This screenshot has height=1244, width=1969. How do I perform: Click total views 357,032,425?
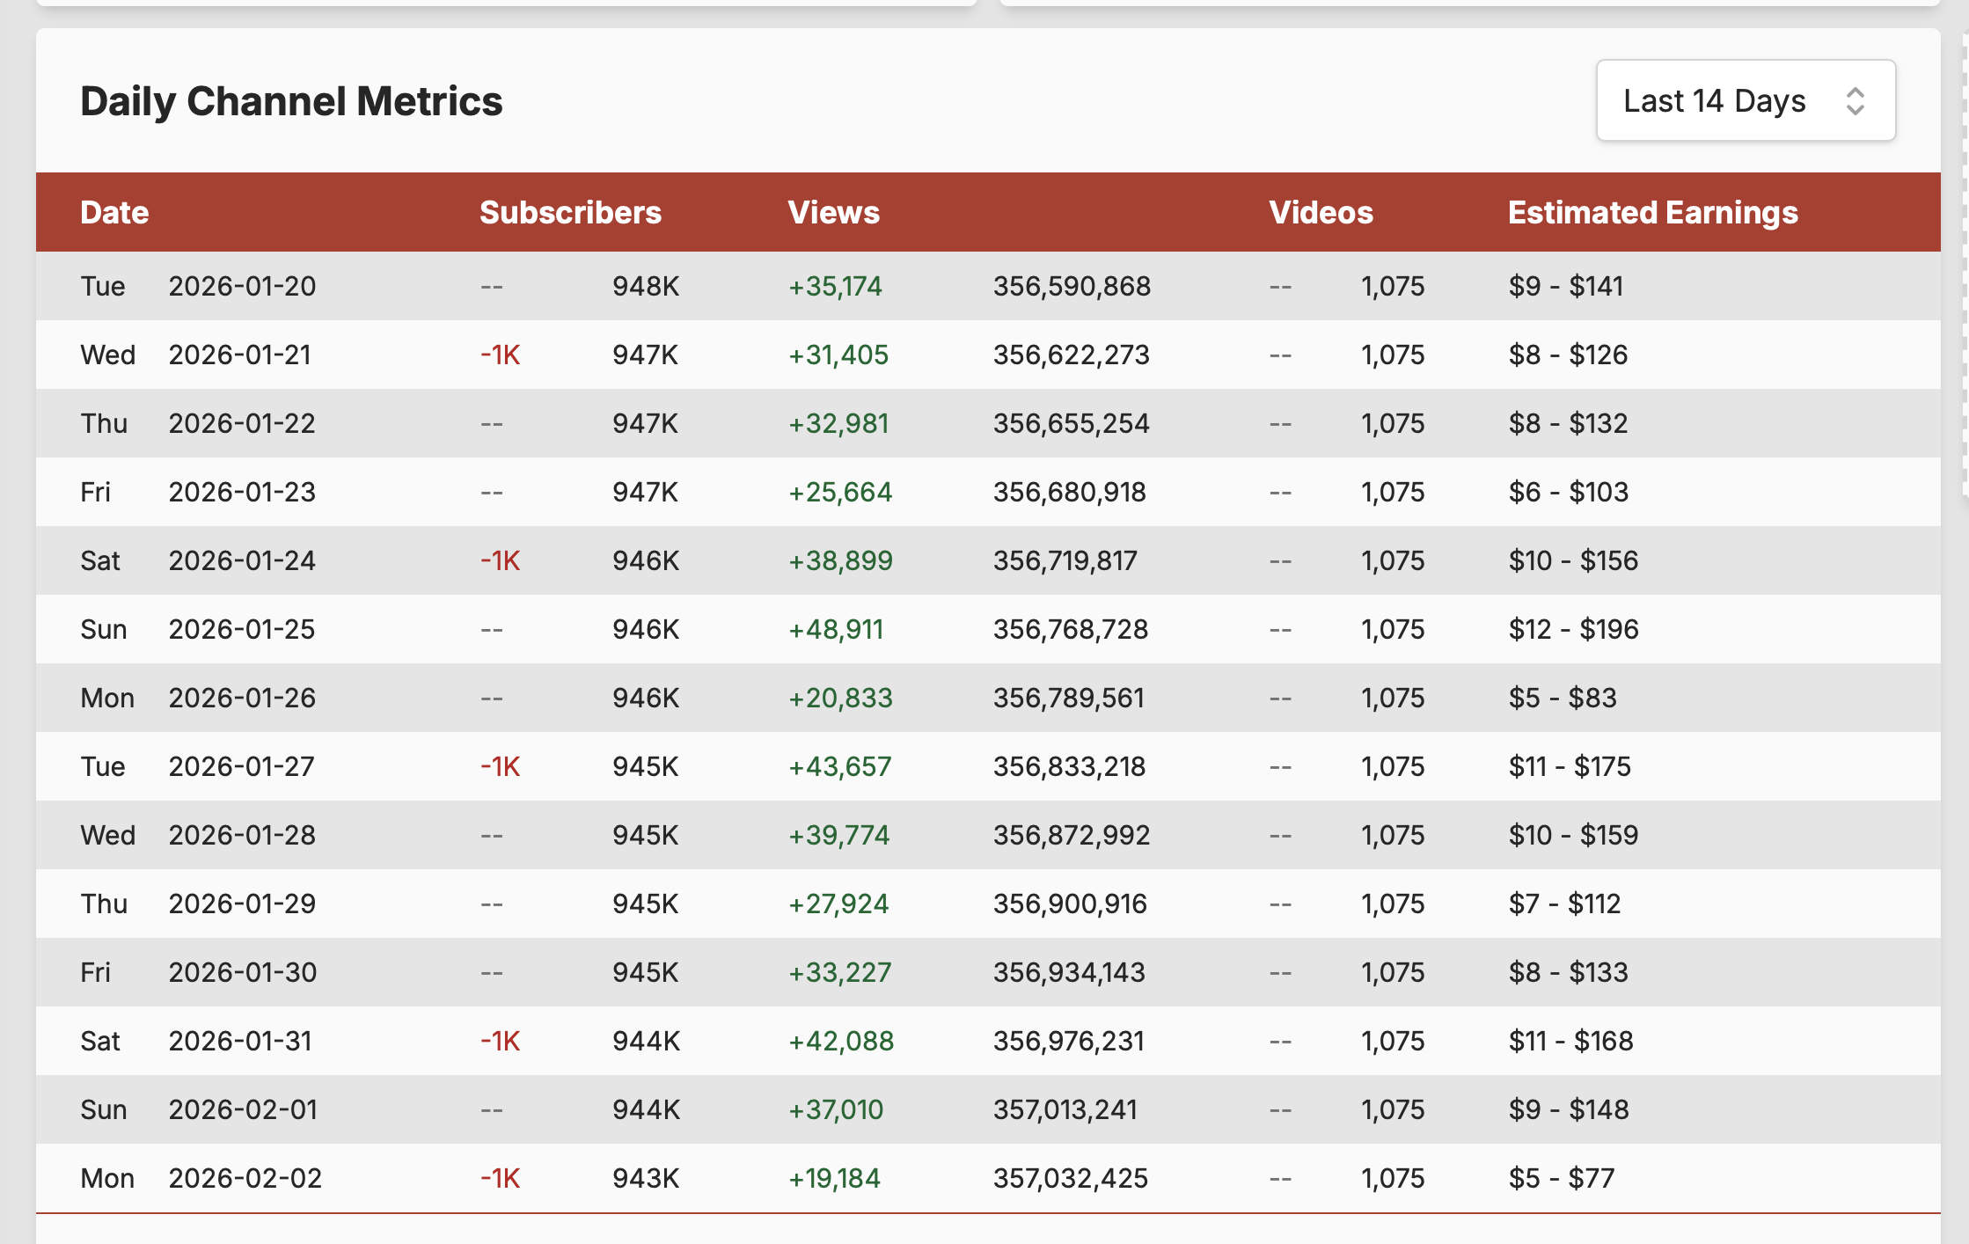(x=1070, y=1178)
